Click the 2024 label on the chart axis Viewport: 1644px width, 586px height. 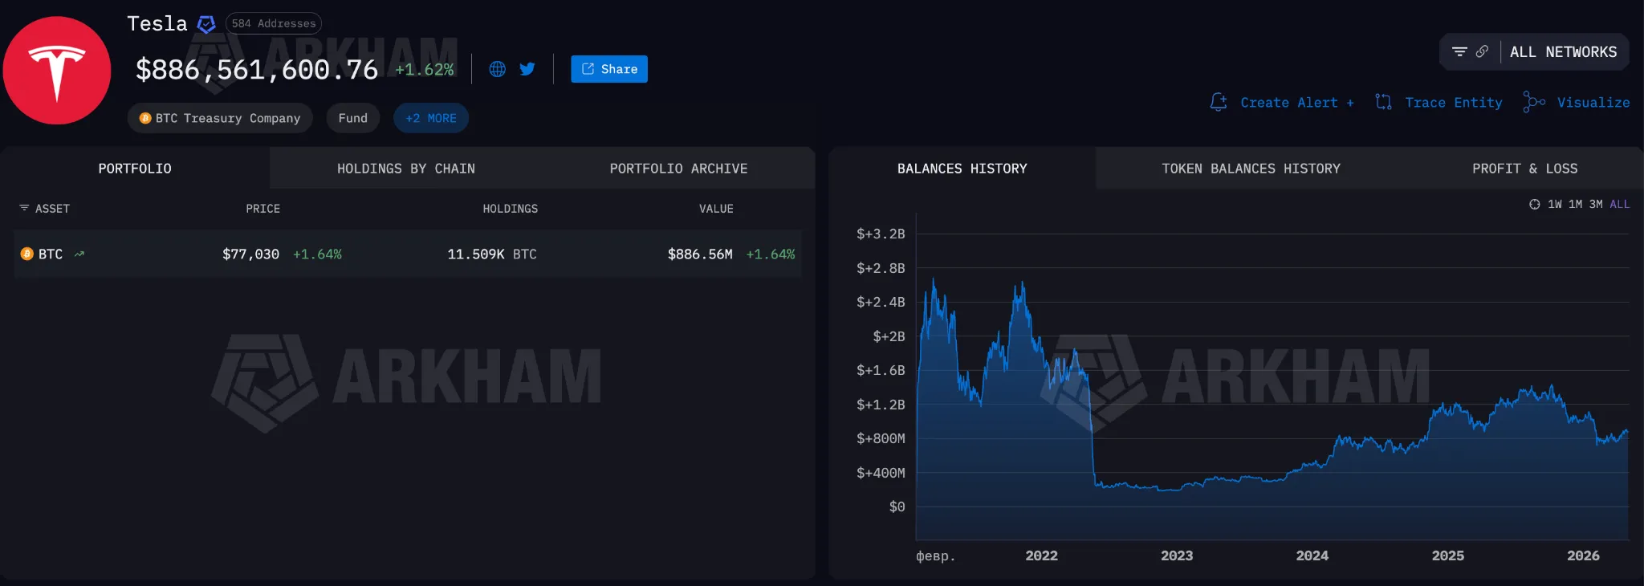1312,555
